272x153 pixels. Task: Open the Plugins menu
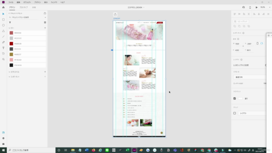pyautogui.click(x=37, y=3)
